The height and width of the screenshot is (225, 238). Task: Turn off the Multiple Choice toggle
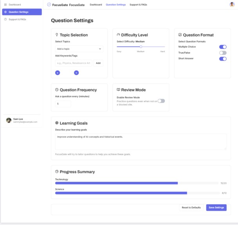tap(223, 47)
